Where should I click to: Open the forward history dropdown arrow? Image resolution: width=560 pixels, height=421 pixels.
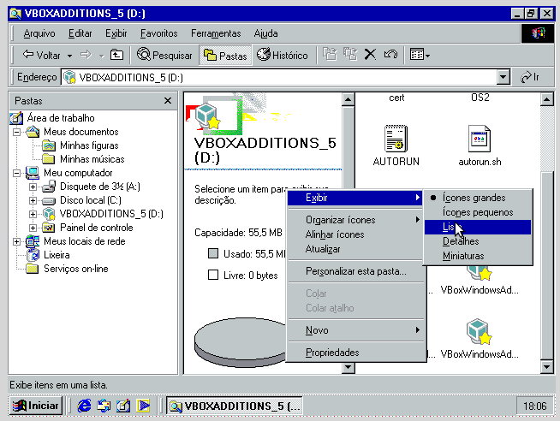pyautogui.click(x=101, y=56)
